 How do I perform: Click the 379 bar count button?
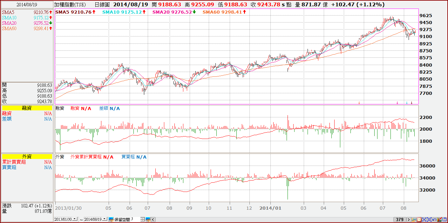[x=400, y=220]
